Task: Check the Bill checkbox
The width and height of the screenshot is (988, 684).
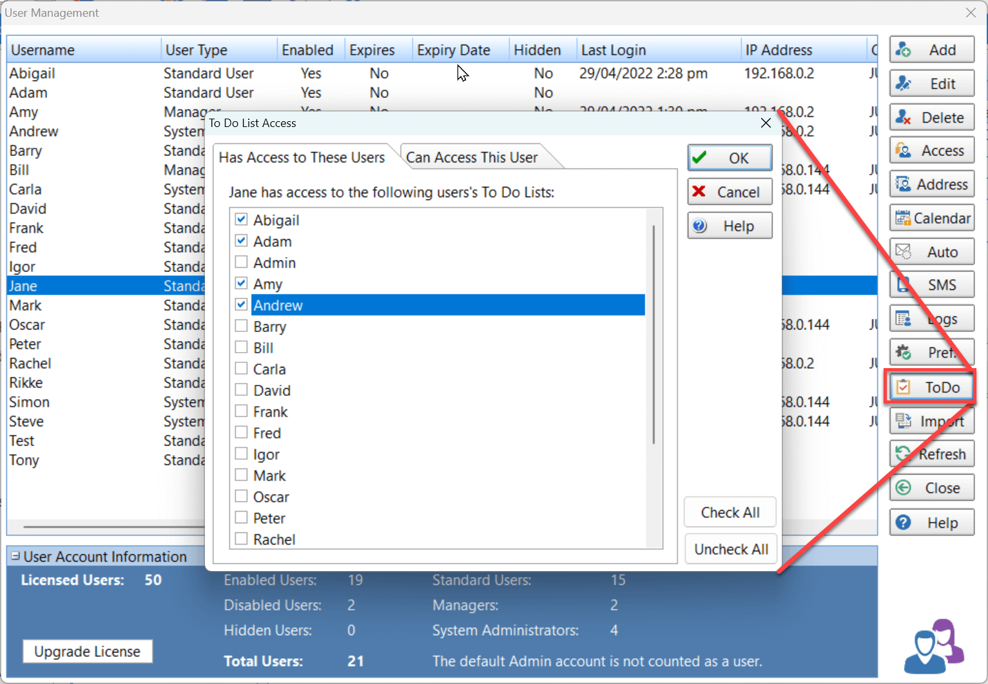Action: click(241, 347)
